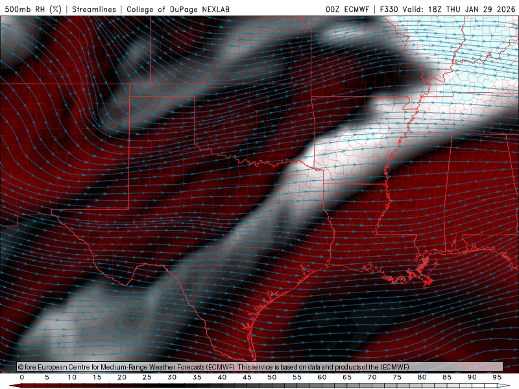Screen dimensions: 519x389
Task: Click the '90' value on colorbar scale
Action: coord(472,377)
